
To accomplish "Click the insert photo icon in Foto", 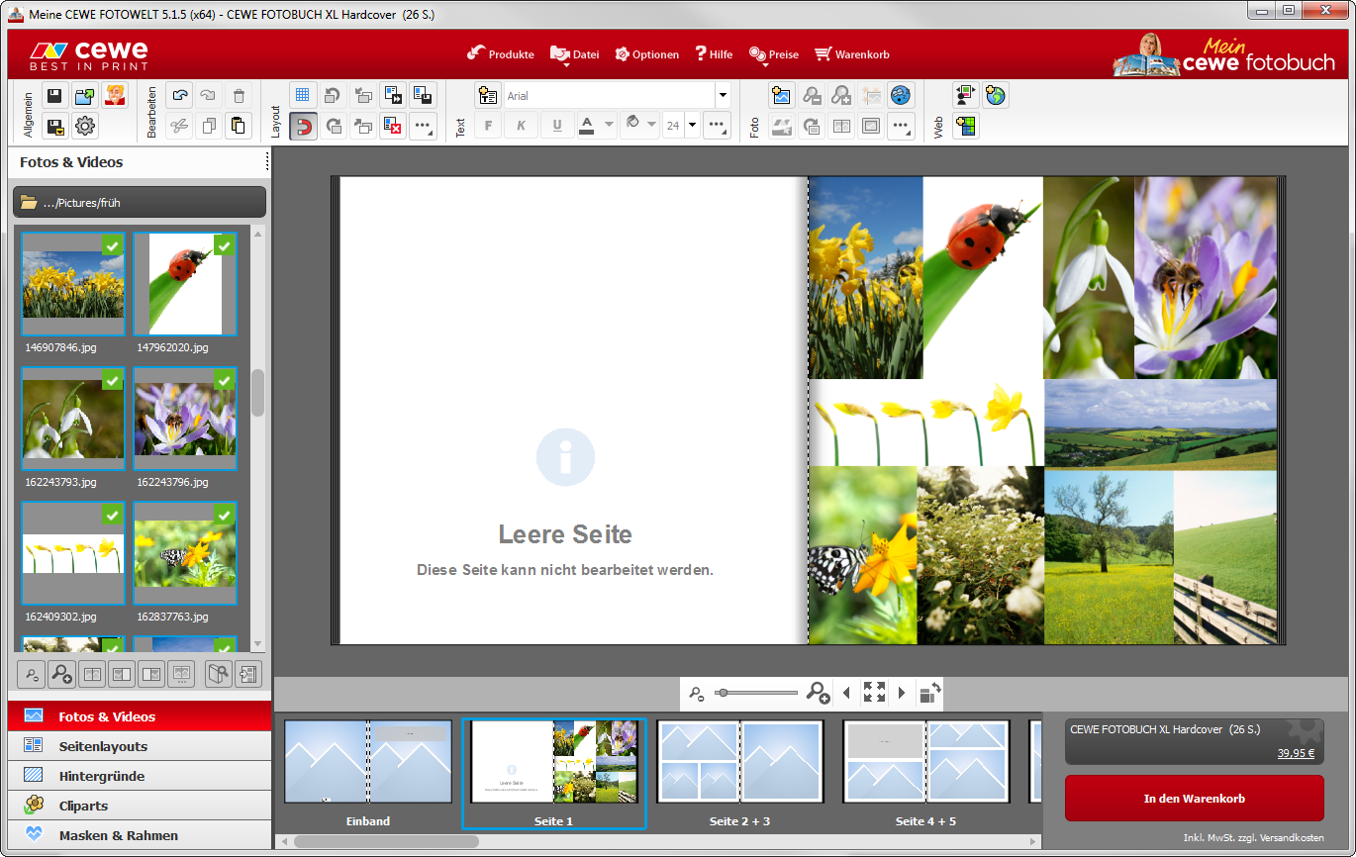I will [x=782, y=96].
